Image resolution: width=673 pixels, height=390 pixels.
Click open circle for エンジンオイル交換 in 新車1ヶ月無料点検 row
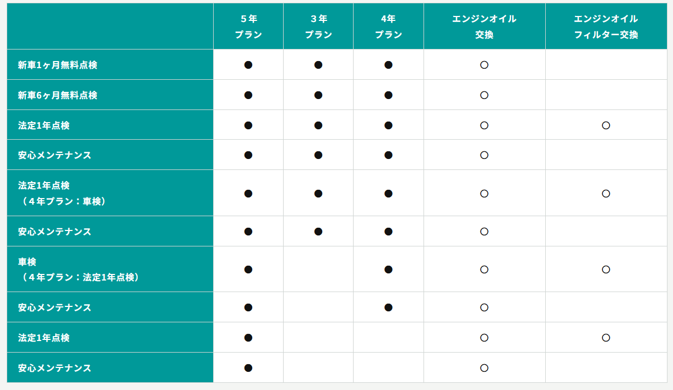click(484, 65)
